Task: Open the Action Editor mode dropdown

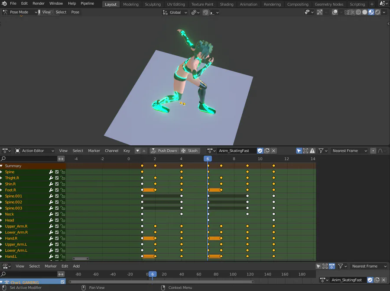Action: point(34,150)
